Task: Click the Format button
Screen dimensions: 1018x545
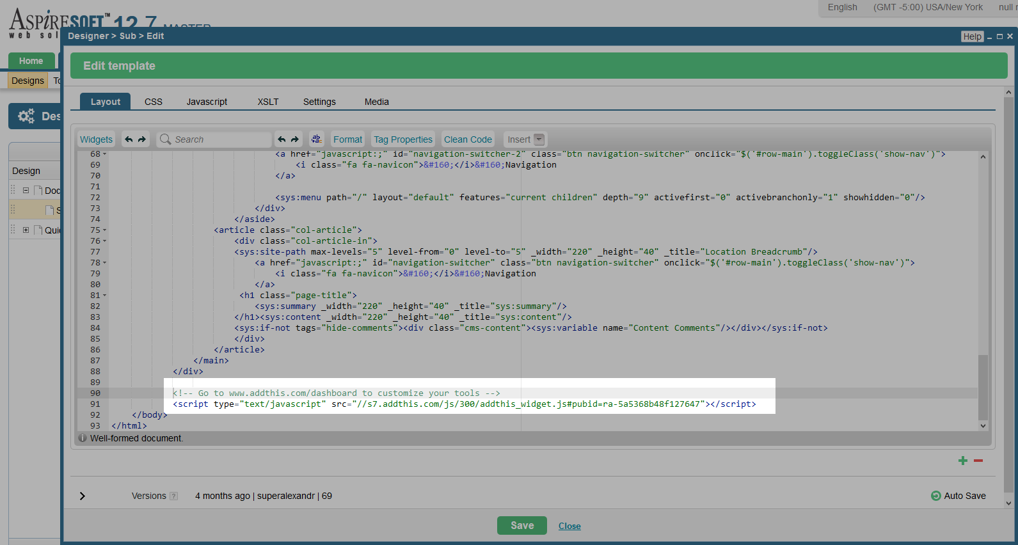Action: point(347,139)
